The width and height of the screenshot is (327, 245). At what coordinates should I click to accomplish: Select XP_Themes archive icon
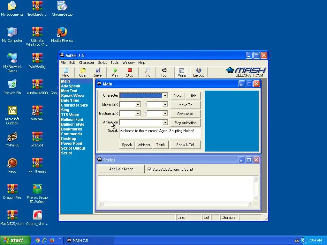point(37,166)
